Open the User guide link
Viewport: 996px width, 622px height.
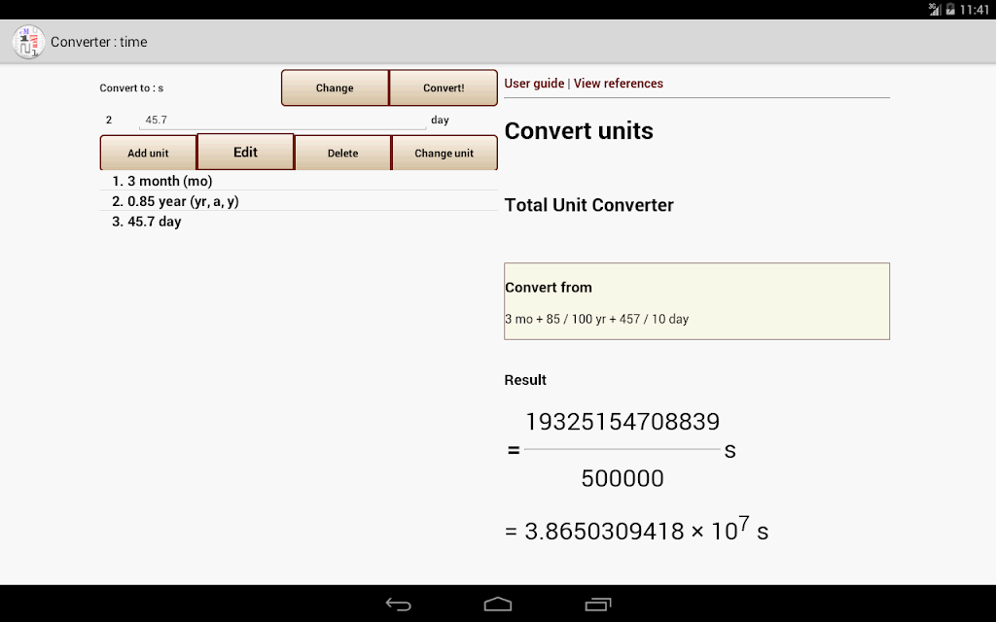[534, 84]
